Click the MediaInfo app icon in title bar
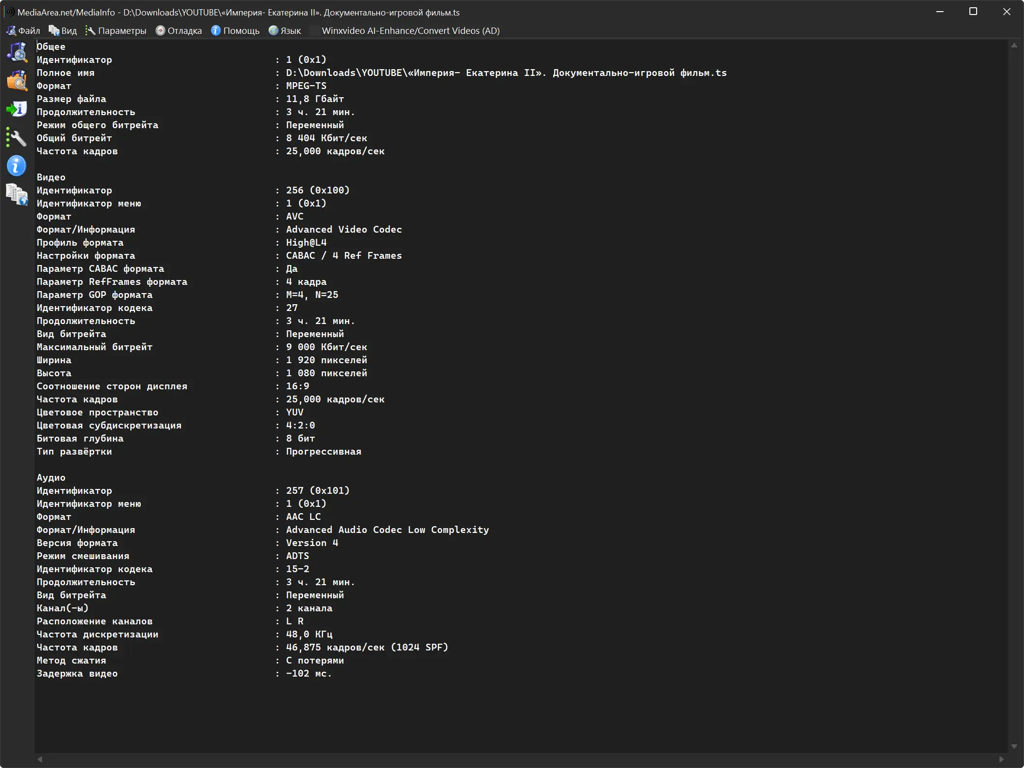The height and width of the screenshot is (768, 1024). pyautogui.click(x=9, y=12)
